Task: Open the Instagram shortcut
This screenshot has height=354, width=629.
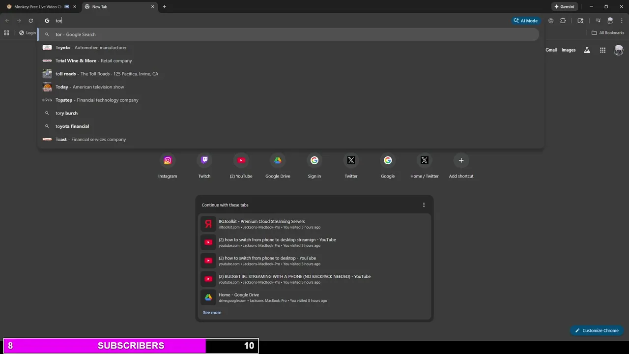Action: 168,166
